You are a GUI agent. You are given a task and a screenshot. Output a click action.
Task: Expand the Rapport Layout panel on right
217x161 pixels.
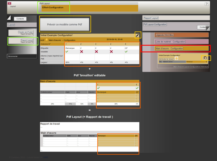tap(151, 18)
